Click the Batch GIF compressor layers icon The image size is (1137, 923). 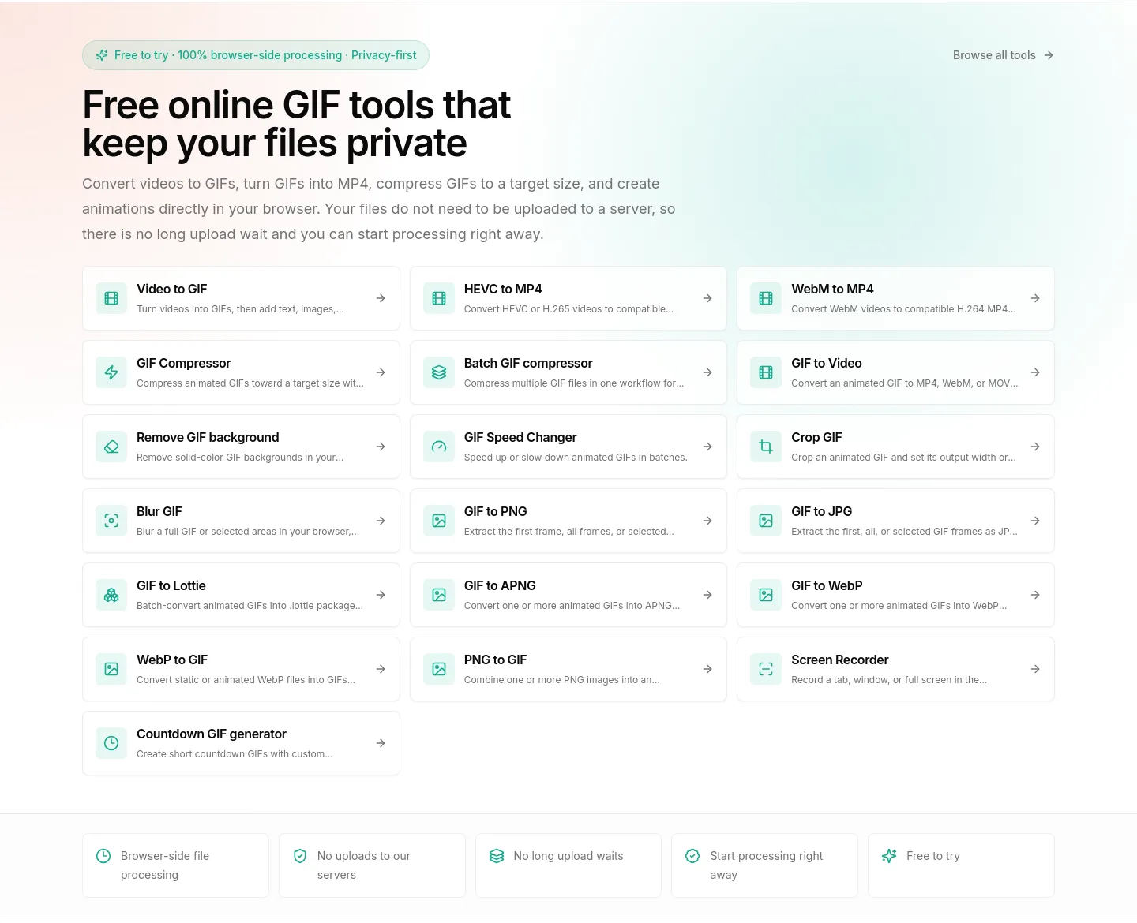click(x=439, y=372)
